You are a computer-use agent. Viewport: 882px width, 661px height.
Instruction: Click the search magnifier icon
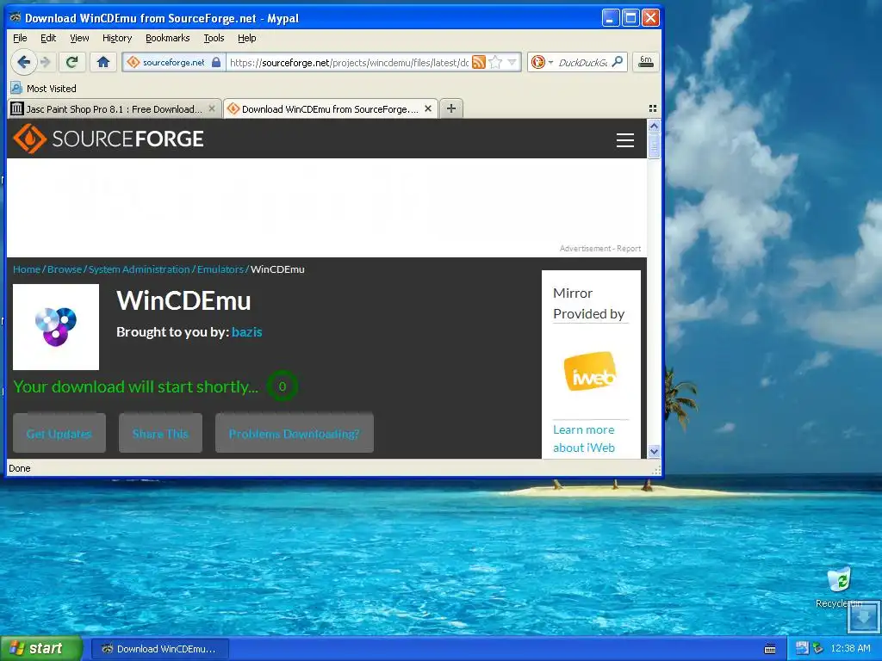tap(618, 62)
